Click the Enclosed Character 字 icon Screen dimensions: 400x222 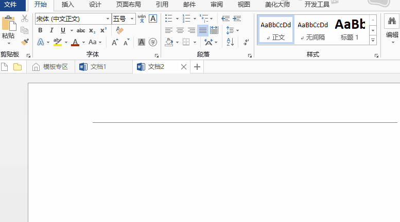[152, 42]
